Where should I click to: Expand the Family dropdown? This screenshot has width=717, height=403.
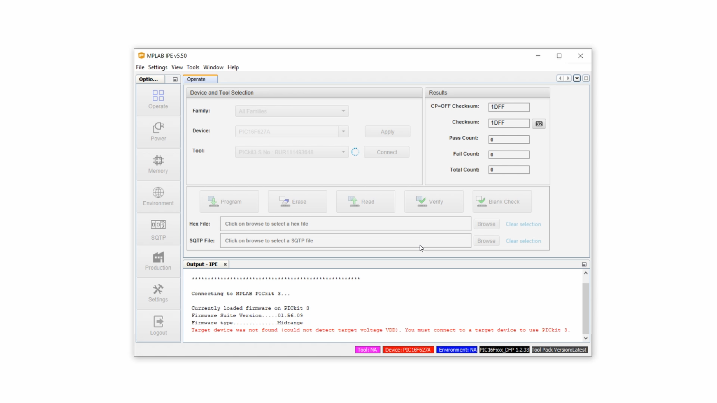(x=343, y=111)
